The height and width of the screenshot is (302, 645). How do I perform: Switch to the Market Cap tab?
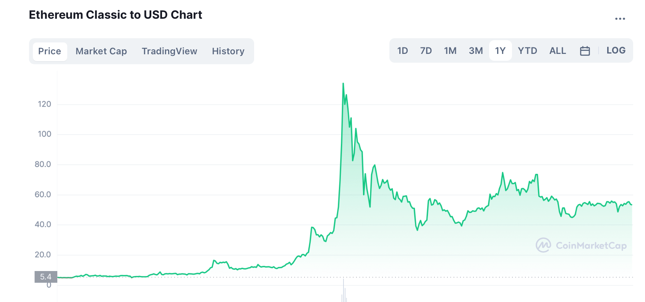pyautogui.click(x=101, y=51)
